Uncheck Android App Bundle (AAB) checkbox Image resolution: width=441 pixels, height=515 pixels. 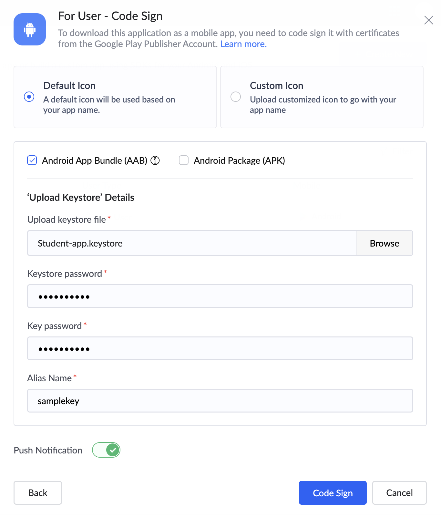(x=32, y=160)
